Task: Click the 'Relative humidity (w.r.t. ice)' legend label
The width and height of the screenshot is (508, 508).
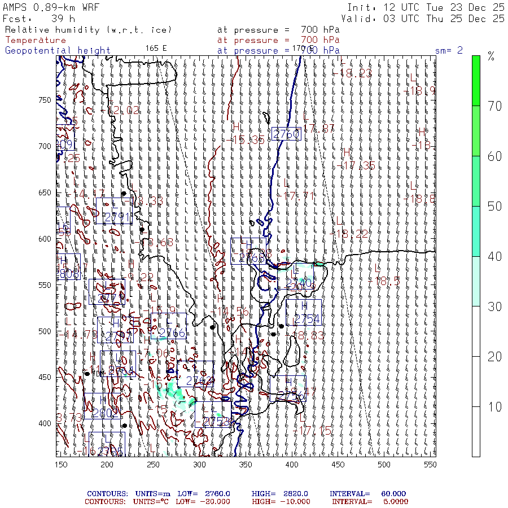Action: click(x=88, y=30)
